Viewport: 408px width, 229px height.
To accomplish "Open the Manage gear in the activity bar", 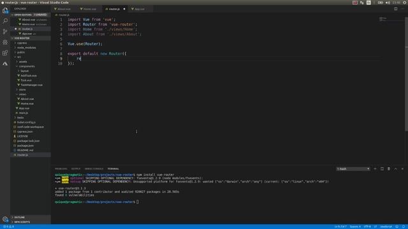I will 5,219.
